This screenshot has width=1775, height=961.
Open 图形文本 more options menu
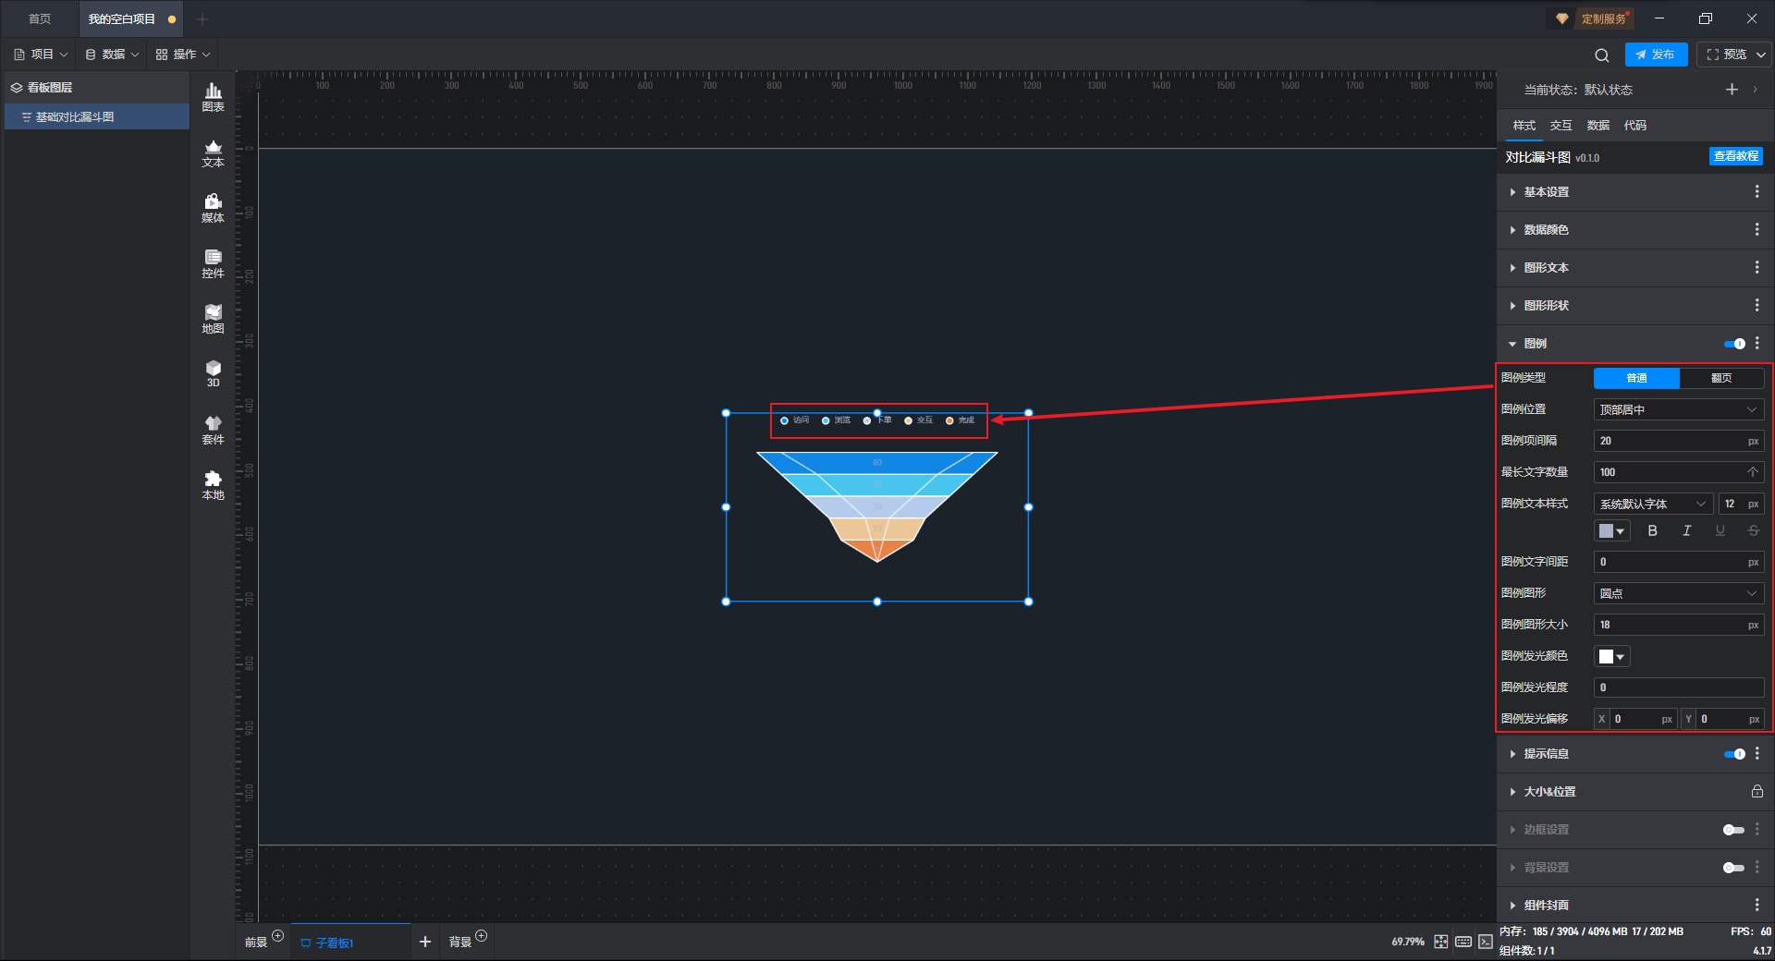pyautogui.click(x=1757, y=267)
